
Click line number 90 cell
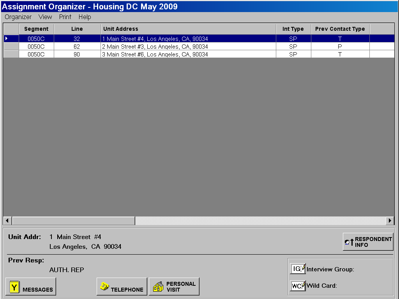[x=77, y=54]
